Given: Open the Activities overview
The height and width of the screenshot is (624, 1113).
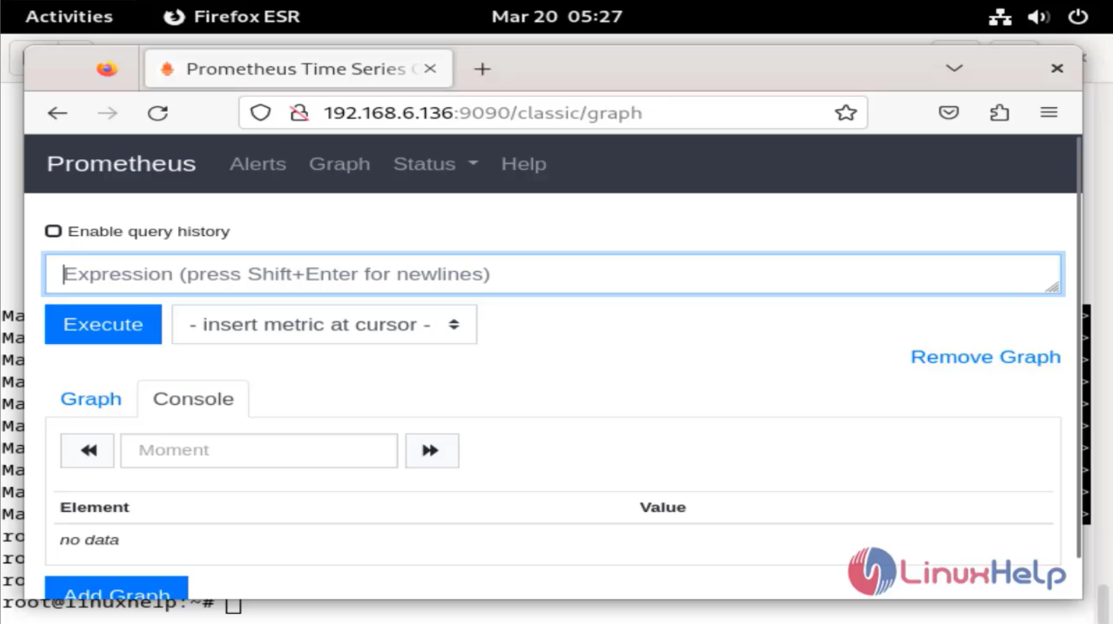Looking at the screenshot, I should 69,16.
